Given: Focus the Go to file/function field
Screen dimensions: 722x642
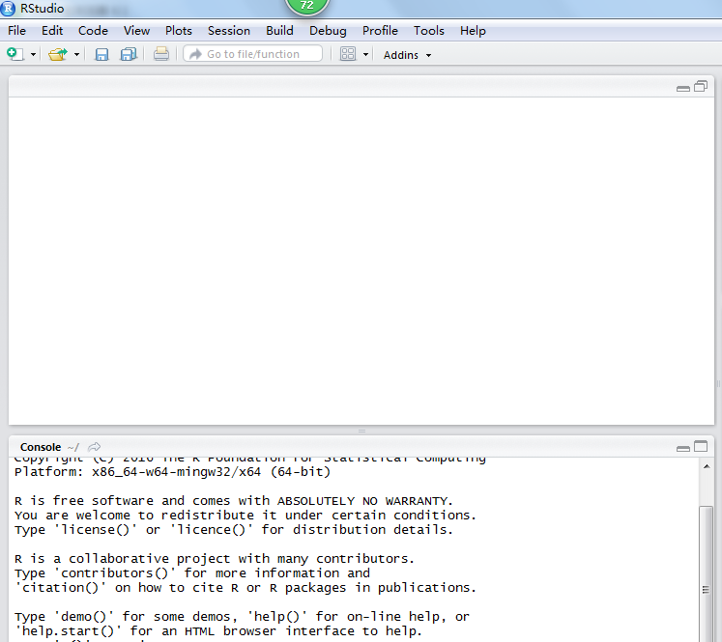Looking at the screenshot, I should (253, 54).
